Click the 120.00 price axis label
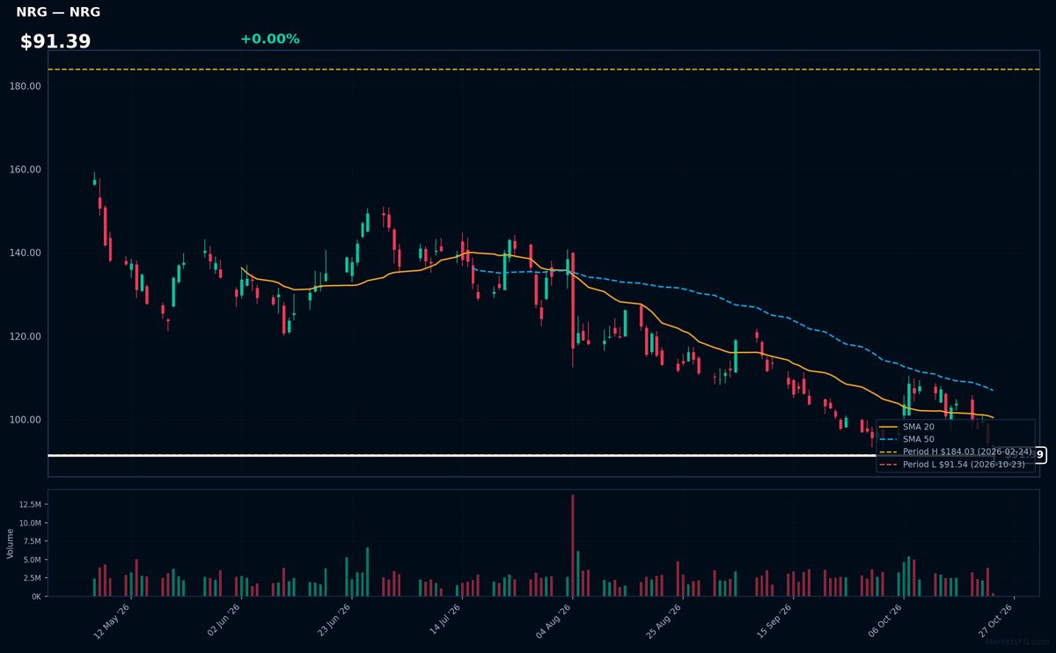The height and width of the screenshot is (653, 1056). 27,336
